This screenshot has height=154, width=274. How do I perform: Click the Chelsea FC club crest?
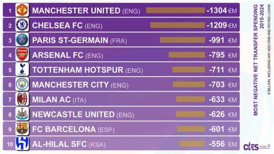(22, 25)
